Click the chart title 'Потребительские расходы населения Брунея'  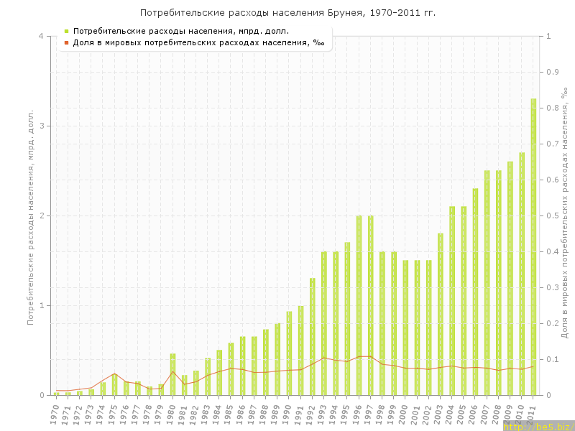point(287,13)
